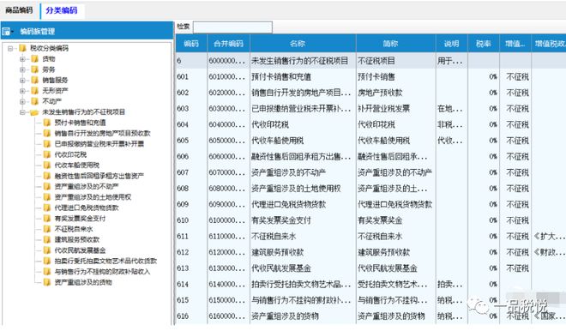Click the 劳务 folder icon
This screenshot has height=331, width=566.
point(34,69)
